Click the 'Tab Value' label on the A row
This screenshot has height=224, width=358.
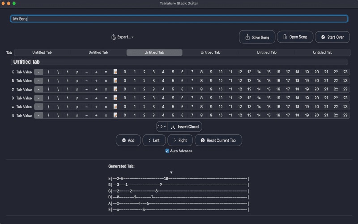click(24, 107)
